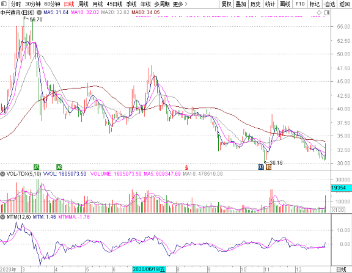Activate the 画线 drawing tools button
The image size is (352, 273).
(285, 4)
